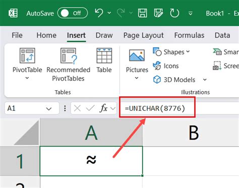Image resolution: width=239 pixels, height=188 pixels.
Task: Open the Name Box dropdown arrow
Action: (49, 109)
